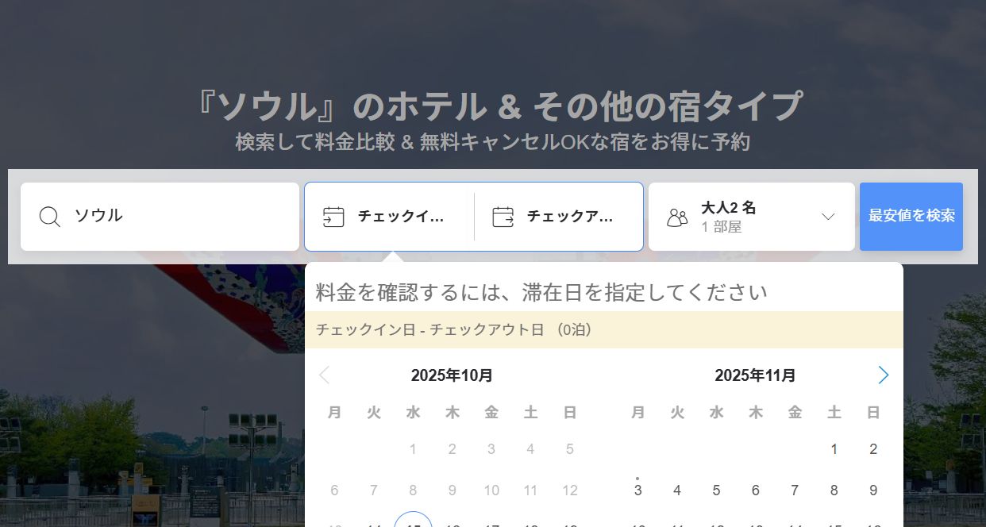986x527 pixels.
Task: Select November 2 in the calendar
Action: (873, 449)
